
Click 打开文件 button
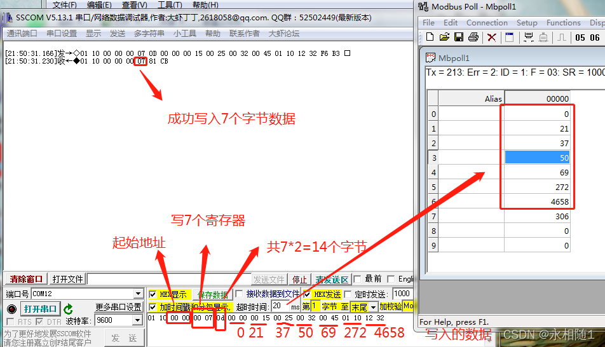68,279
